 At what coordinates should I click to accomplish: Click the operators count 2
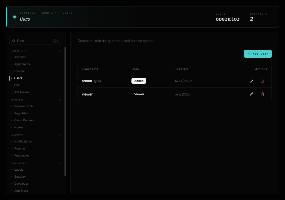251,19
